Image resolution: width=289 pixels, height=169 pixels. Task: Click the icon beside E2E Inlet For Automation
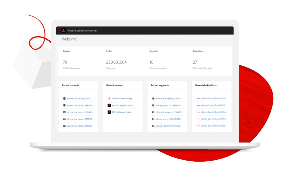109,112
